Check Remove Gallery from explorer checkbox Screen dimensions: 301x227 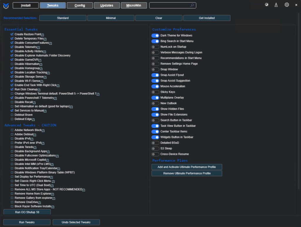[12, 198]
